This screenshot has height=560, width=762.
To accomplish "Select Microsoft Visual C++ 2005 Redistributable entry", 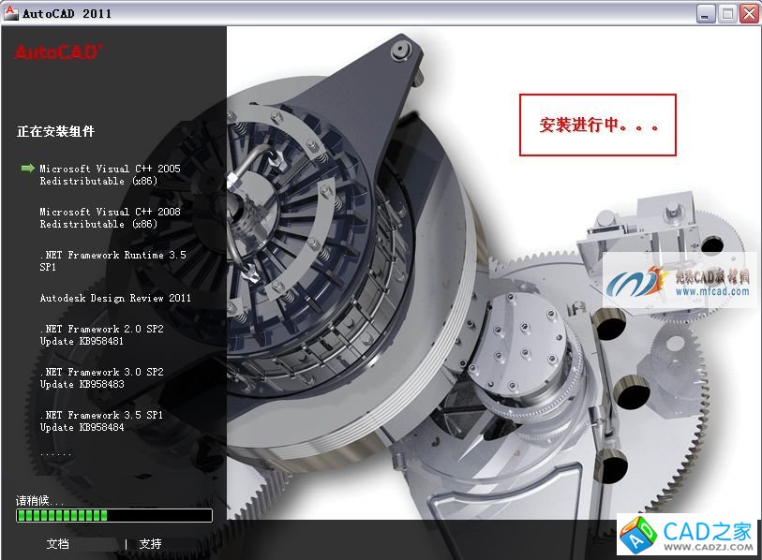I will pyautogui.click(x=110, y=175).
